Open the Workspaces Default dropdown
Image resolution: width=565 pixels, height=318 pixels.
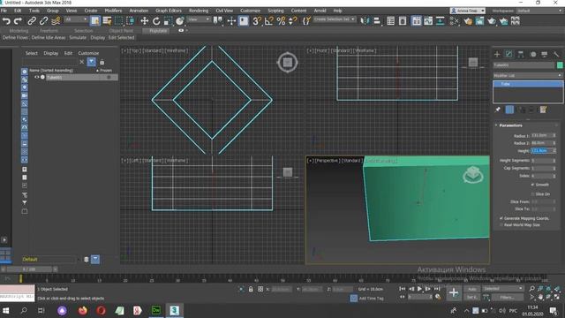(x=539, y=11)
